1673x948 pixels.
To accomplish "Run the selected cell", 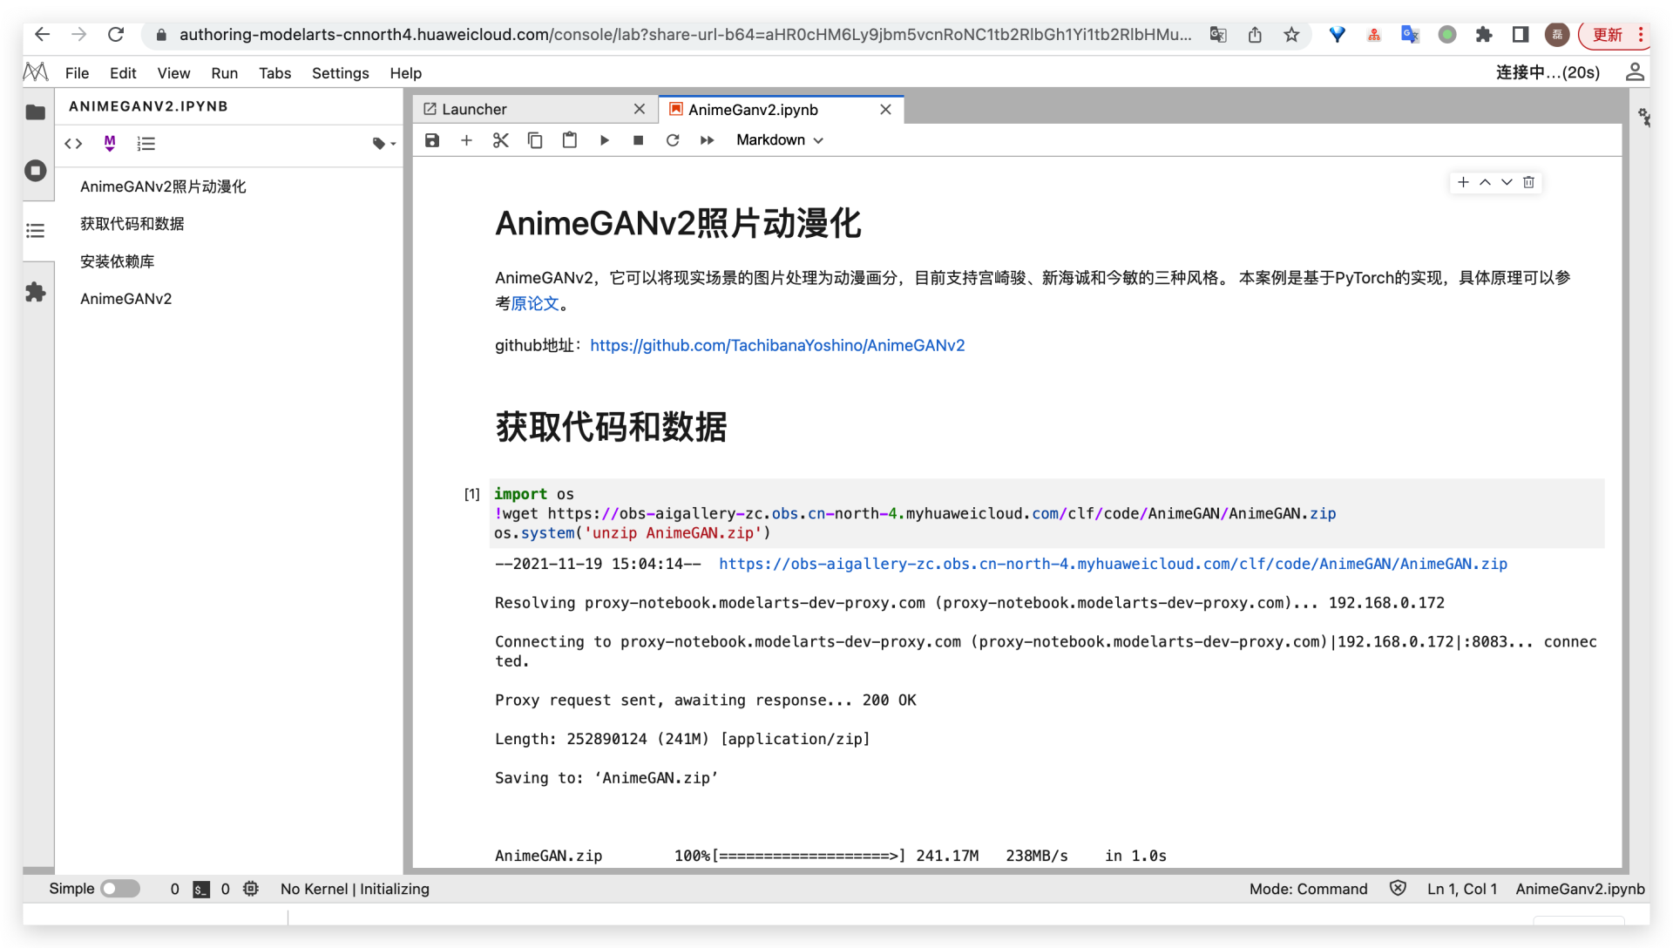I will point(604,140).
